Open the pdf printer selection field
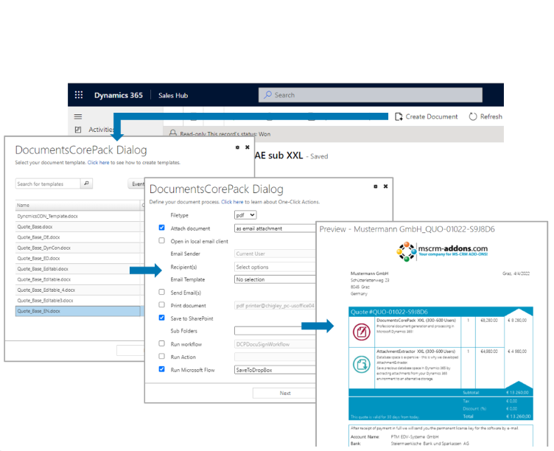The width and height of the screenshot is (554, 451). point(275,305)
